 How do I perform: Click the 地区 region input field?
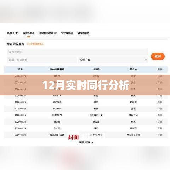coord(42,60)
